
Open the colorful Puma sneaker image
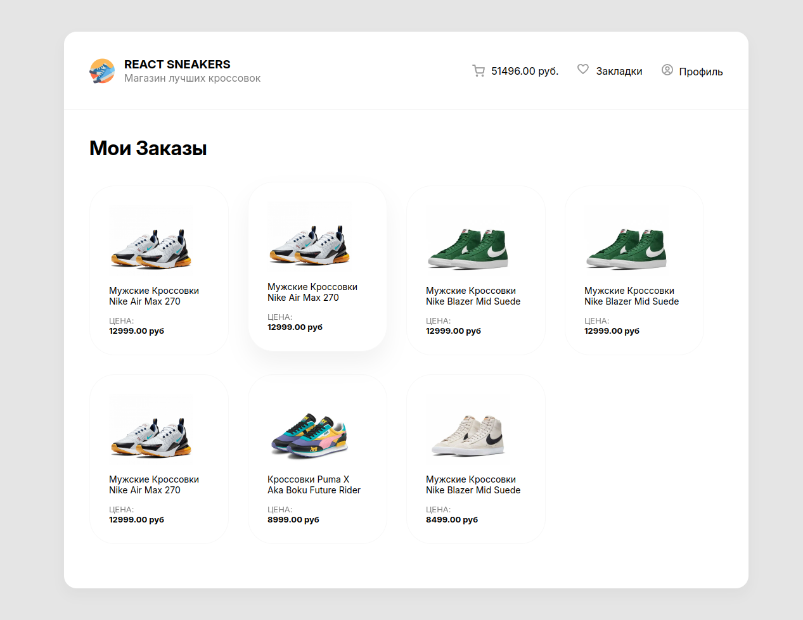309,436
